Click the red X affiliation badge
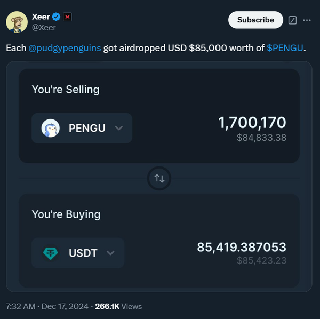This screenshot has height=319, width=320. click(x=68, y=17)
